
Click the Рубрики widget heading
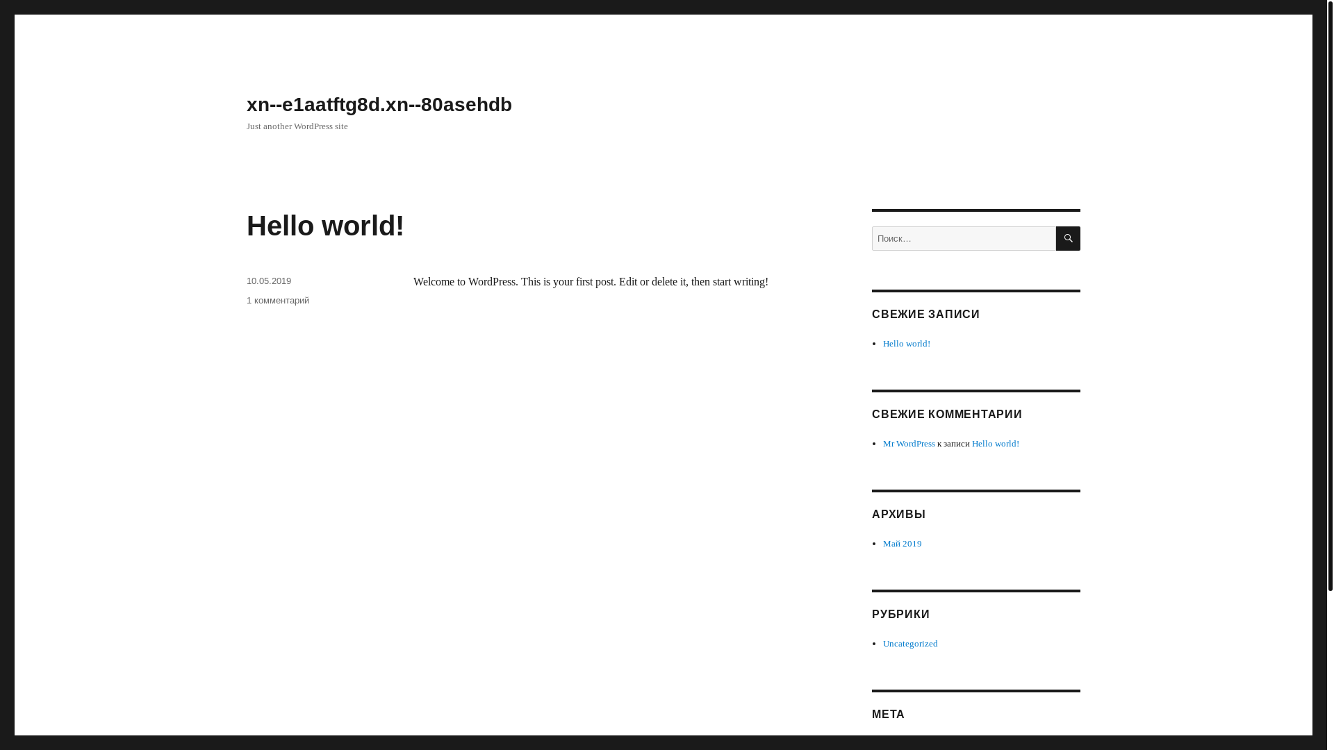(x=901, y=615)
